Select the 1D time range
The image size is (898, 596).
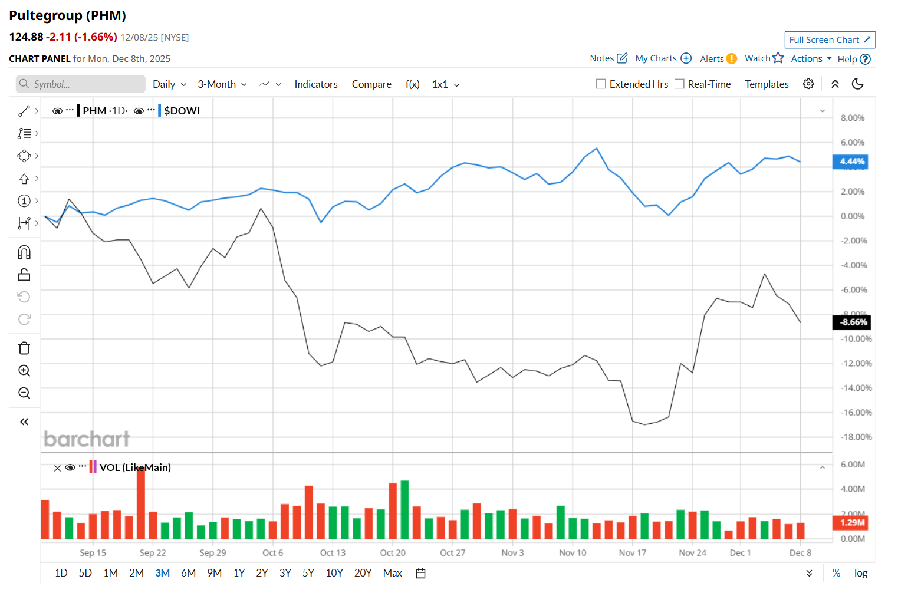[x=61, y=573]
